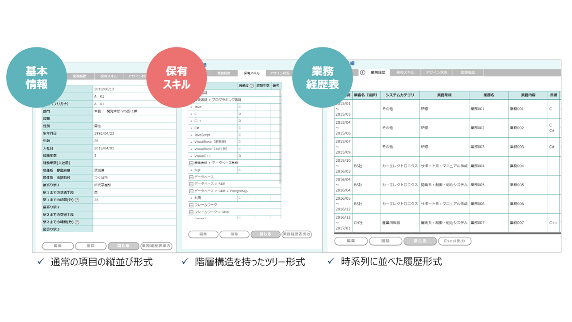Viewport: 572px width, 322px height.
Task: Switch to 保有スキル tab on the history panel
Action: tap(405, 72)
